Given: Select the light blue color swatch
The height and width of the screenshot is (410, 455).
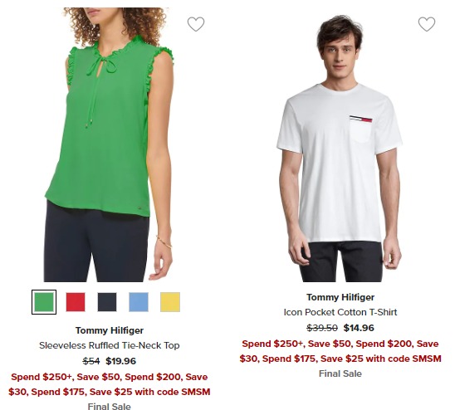Looking at the screenshot, I should [x=139, y=302].
